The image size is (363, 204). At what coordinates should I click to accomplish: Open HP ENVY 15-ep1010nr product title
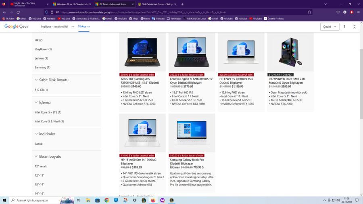coord(236,81)
